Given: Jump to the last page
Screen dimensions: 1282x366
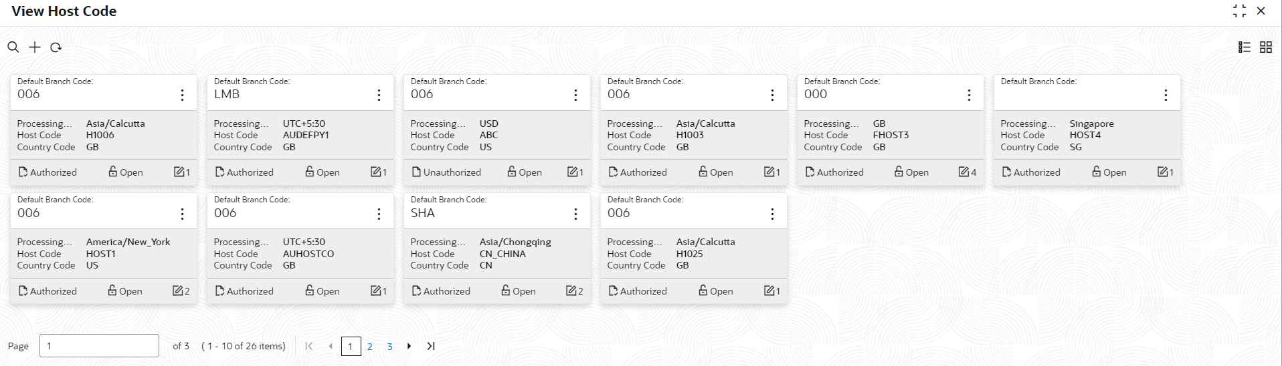Looking at the screenshot, I should tap(431, 346).
